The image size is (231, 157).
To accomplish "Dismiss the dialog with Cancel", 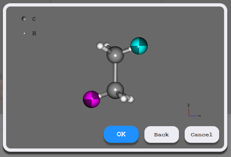I will pyautogui.click(x=202, y=134).
